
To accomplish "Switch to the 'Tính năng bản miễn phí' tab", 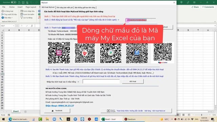I will click(x=65, y=7).
